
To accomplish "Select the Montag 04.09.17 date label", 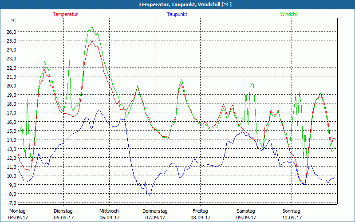I will point(17,214).
